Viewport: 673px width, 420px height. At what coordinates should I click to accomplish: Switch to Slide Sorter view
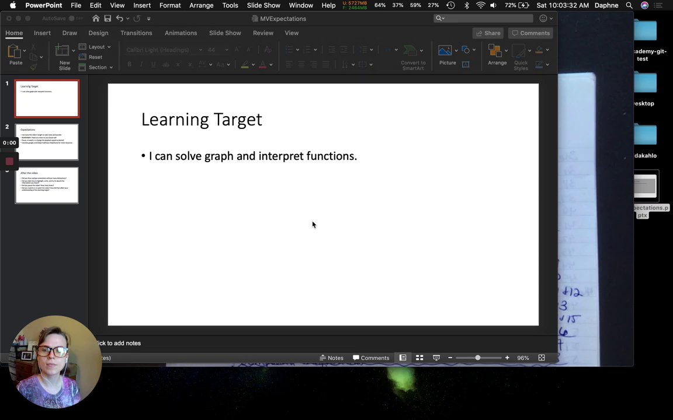(x=419, y=358)
